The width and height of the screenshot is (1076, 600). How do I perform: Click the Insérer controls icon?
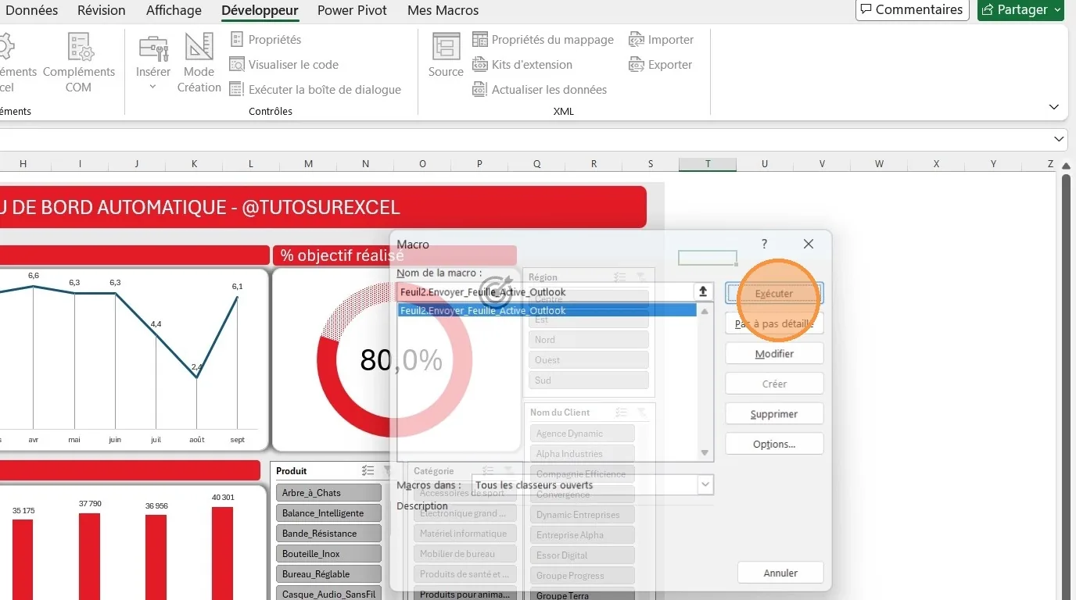(x=153, y=48)
